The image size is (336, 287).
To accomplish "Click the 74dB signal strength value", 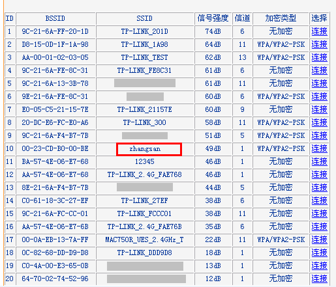I will tap(213, 31).
